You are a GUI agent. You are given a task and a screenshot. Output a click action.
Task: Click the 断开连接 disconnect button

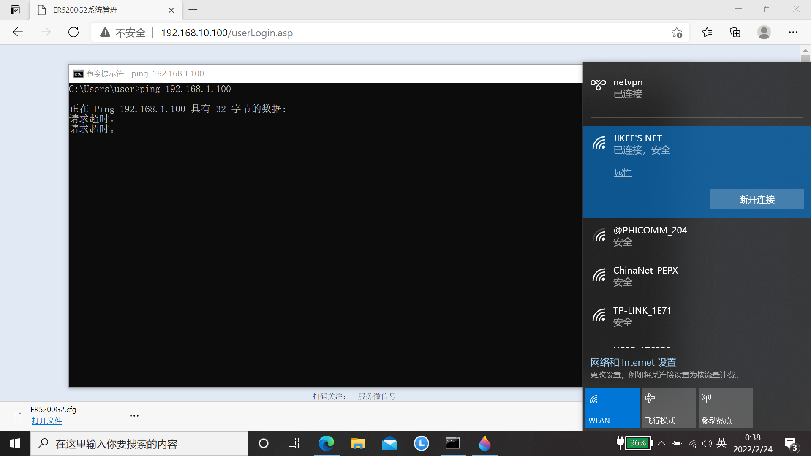pos(757,199)
